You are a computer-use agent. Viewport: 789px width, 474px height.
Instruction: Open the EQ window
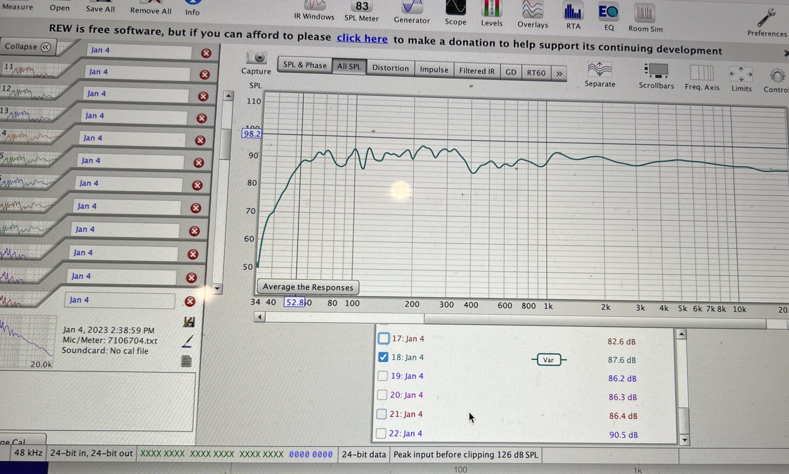(609, 16)
